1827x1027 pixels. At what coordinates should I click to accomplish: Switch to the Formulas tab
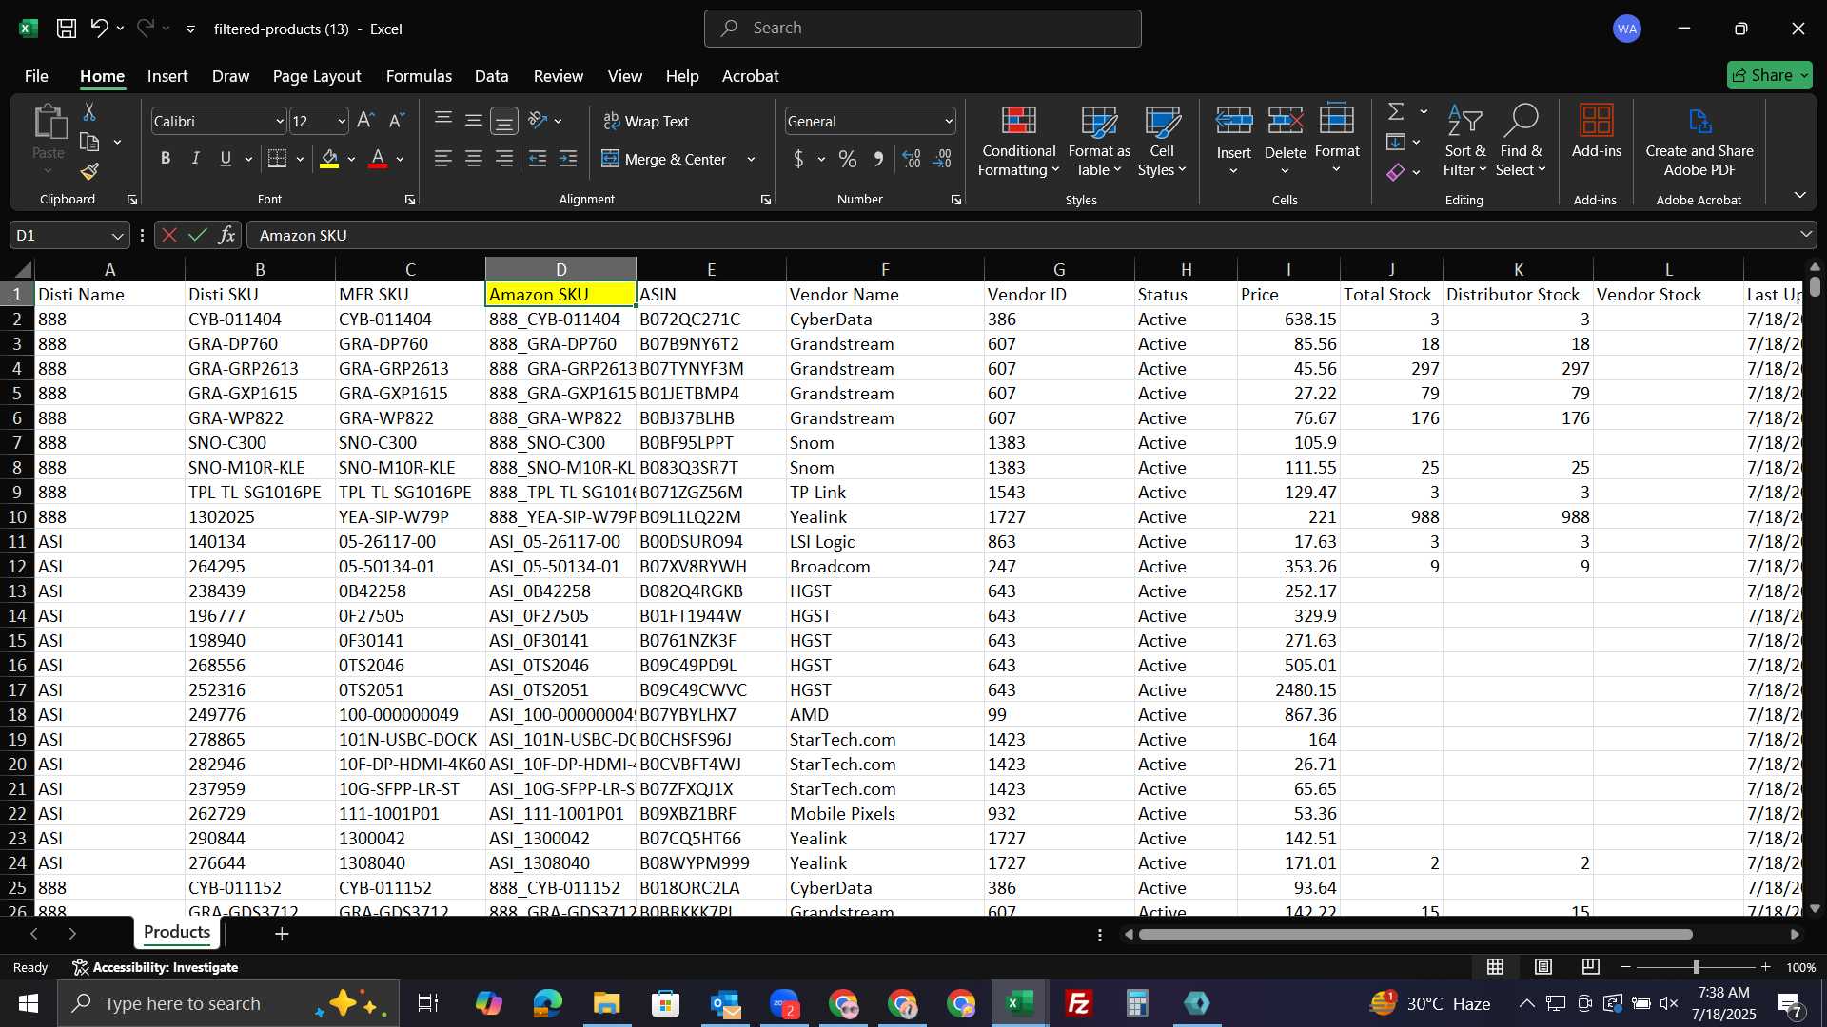click(419, 76)
